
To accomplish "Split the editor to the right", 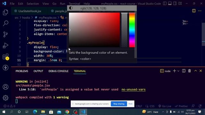I will (194, 11).
